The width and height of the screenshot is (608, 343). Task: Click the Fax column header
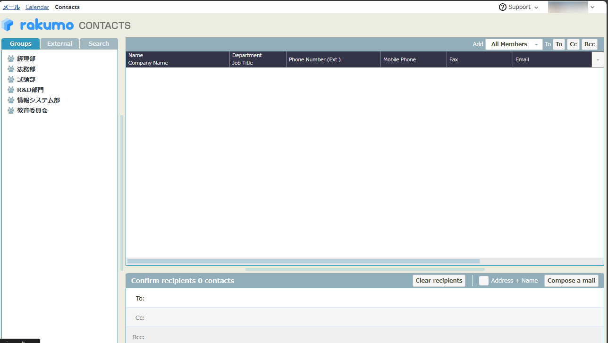pyautogui.click(x=480, y=59)
